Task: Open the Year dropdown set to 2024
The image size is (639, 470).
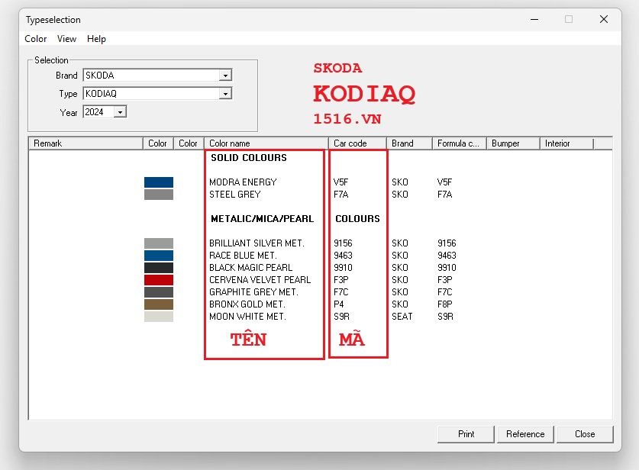Action: (120, 112)
